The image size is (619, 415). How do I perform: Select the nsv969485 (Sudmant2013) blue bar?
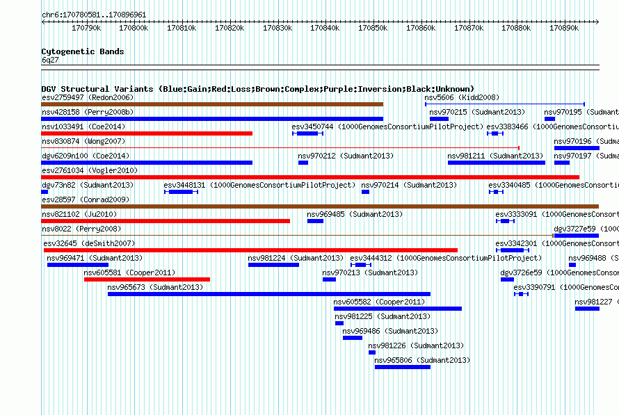[316, 221]
